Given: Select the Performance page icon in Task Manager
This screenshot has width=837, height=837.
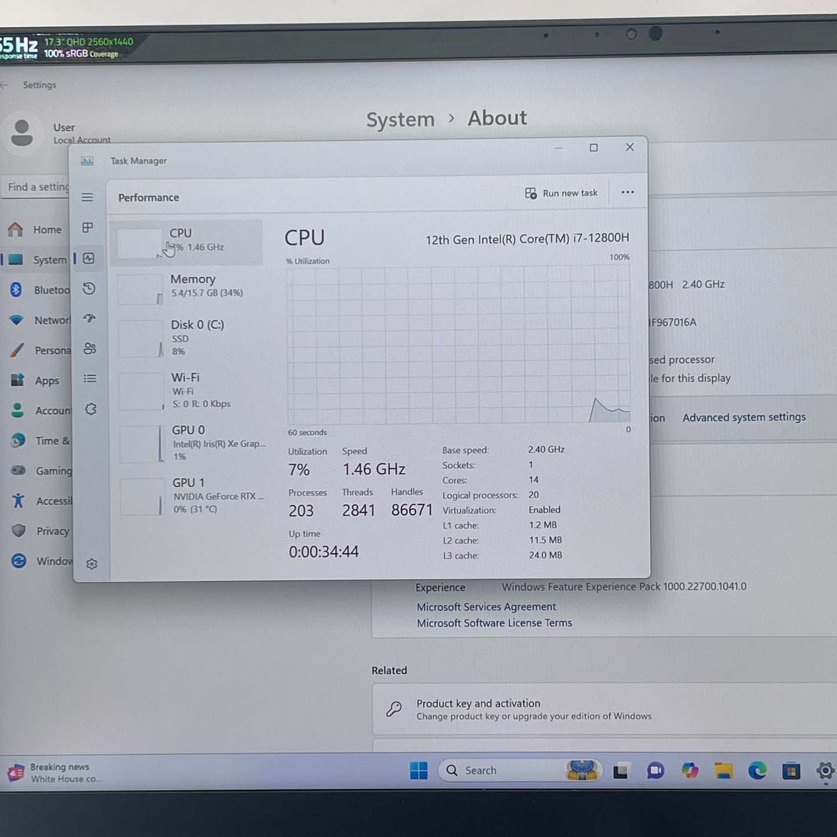Looking at the screenshot, I should point(89,258).
